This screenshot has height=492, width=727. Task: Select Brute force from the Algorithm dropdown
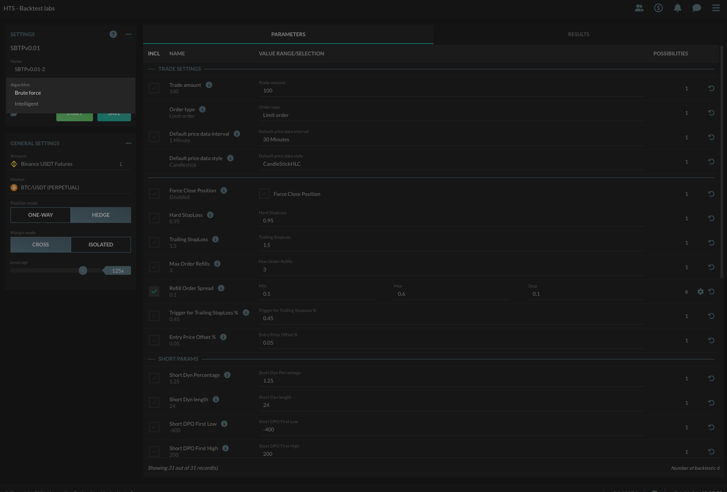(28, 92)
